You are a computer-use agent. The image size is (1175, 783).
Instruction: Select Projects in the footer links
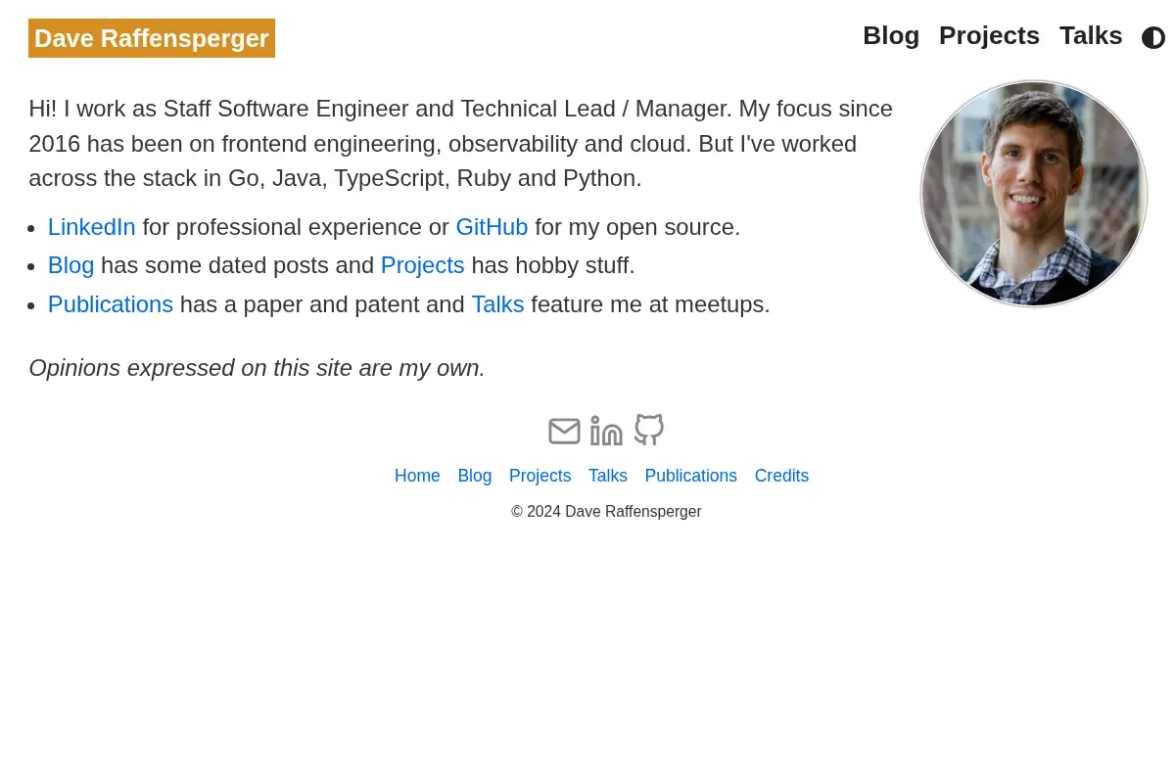pyautogui.click(x=540, y=476)
